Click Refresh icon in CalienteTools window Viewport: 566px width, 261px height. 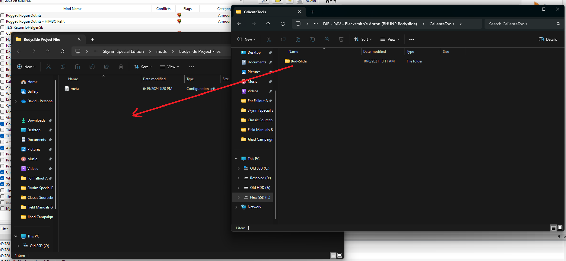pyautogui.click(x=283, y=24)
